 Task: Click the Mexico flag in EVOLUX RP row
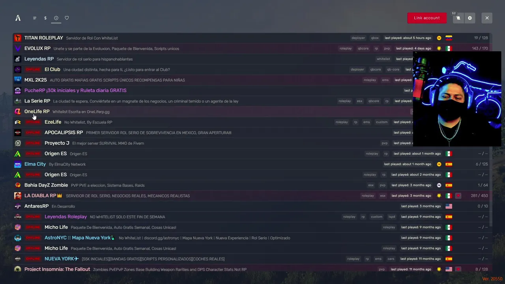449,49
